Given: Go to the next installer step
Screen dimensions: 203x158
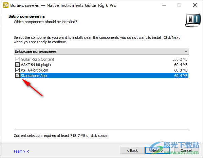Looking at the screenshot, I should (x=158, y=151).
